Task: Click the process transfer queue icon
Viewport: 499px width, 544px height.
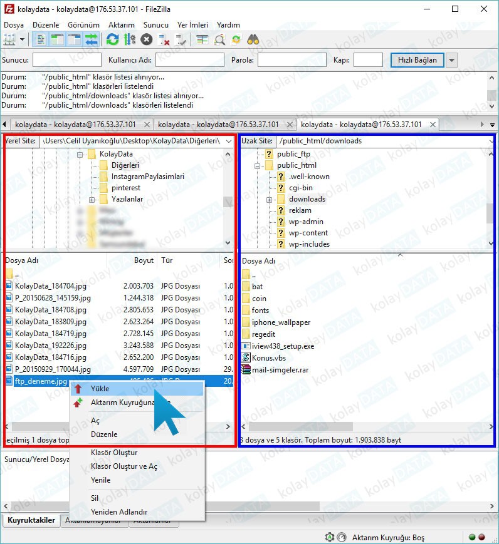Action: pos(130,39)
